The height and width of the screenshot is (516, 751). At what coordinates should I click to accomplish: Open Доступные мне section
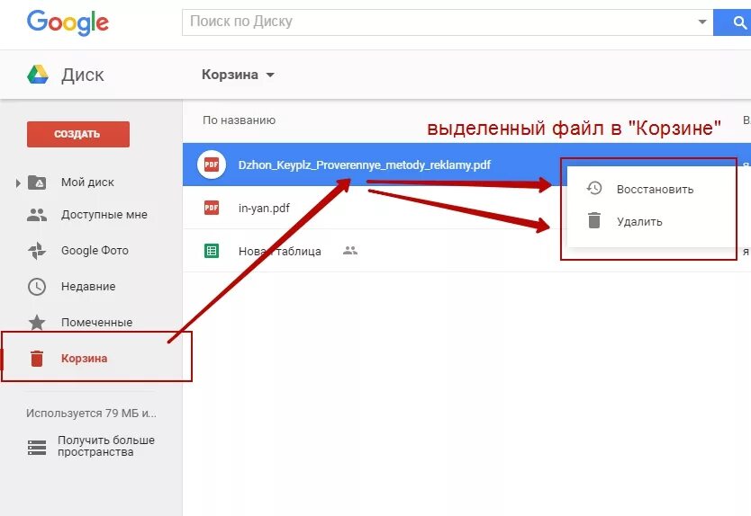pyautogui.click(x=104, y=215)
